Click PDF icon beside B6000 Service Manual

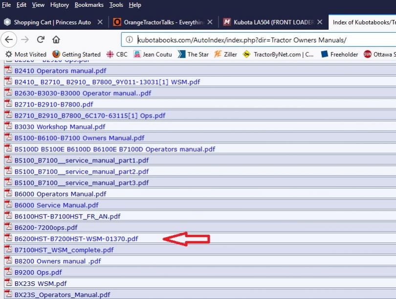coord(9,204)
